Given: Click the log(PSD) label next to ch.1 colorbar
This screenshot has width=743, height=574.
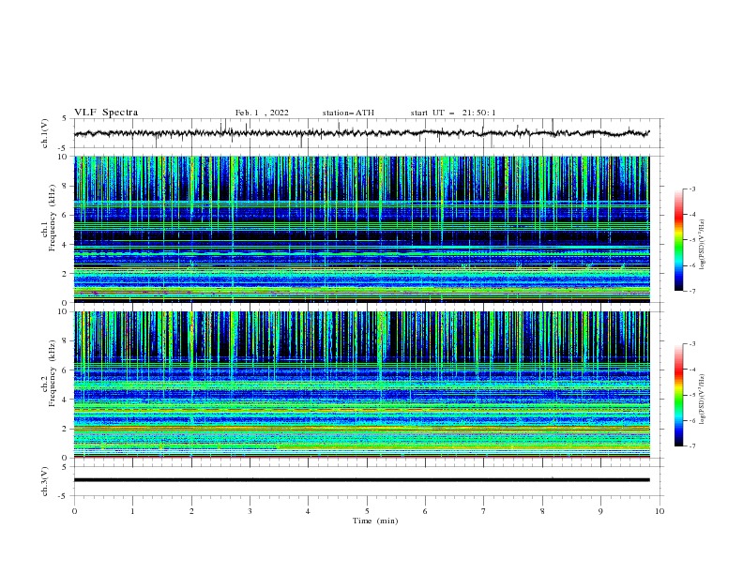Looking at the screenshot, I should 703,245.
